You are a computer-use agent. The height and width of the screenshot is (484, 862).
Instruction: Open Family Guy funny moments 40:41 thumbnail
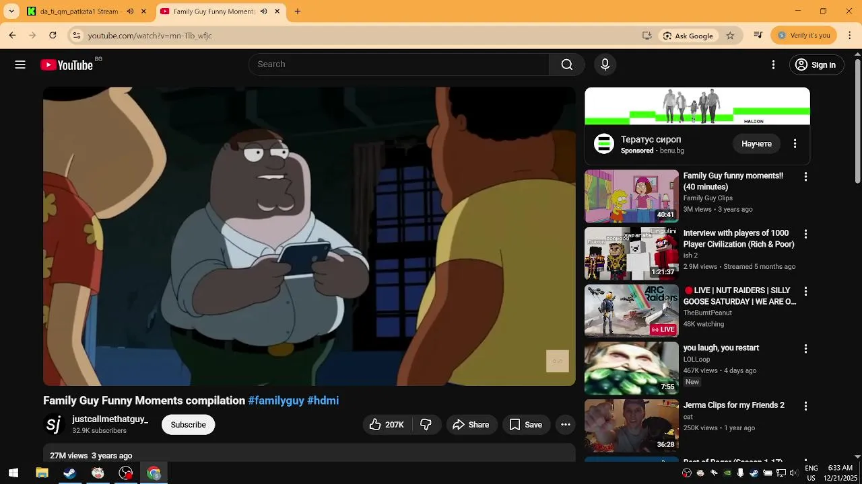pos(632,196)
